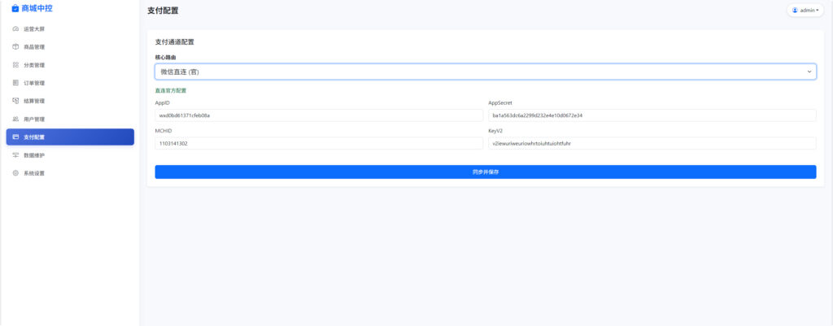Click into the AppSecret text field

click(652, 115)
